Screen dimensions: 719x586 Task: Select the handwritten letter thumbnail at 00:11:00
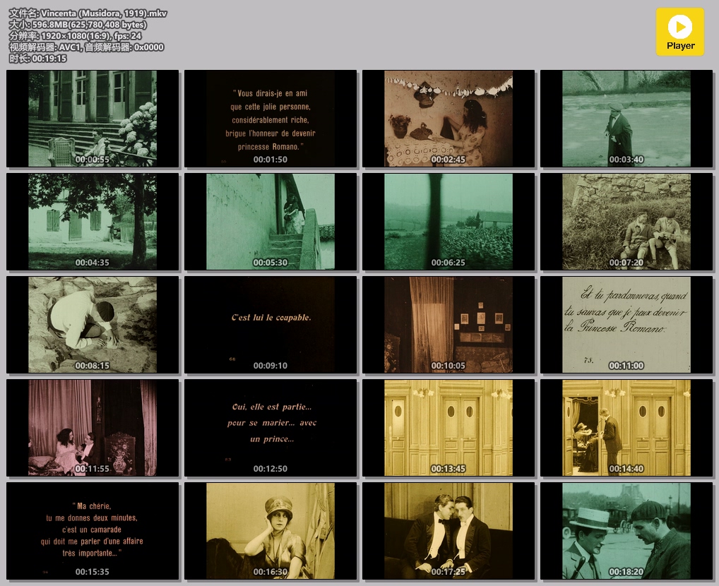pos(626,325)
